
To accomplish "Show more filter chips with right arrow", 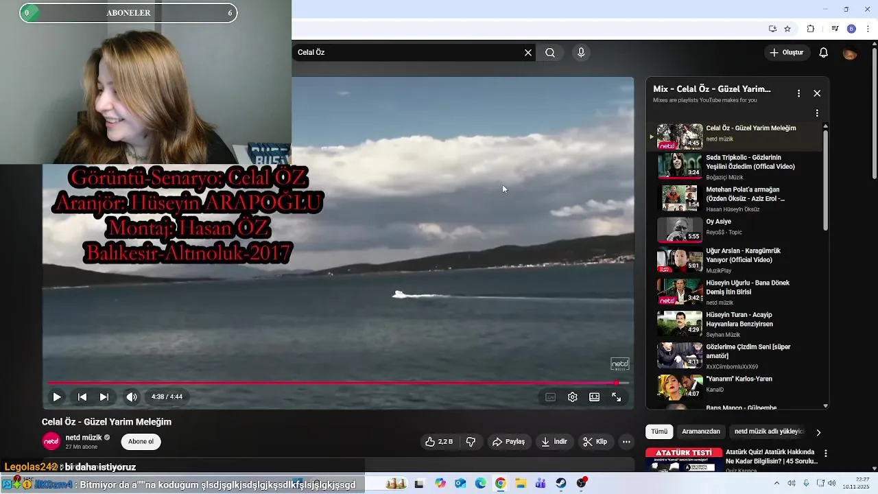I will pos(818,432).
